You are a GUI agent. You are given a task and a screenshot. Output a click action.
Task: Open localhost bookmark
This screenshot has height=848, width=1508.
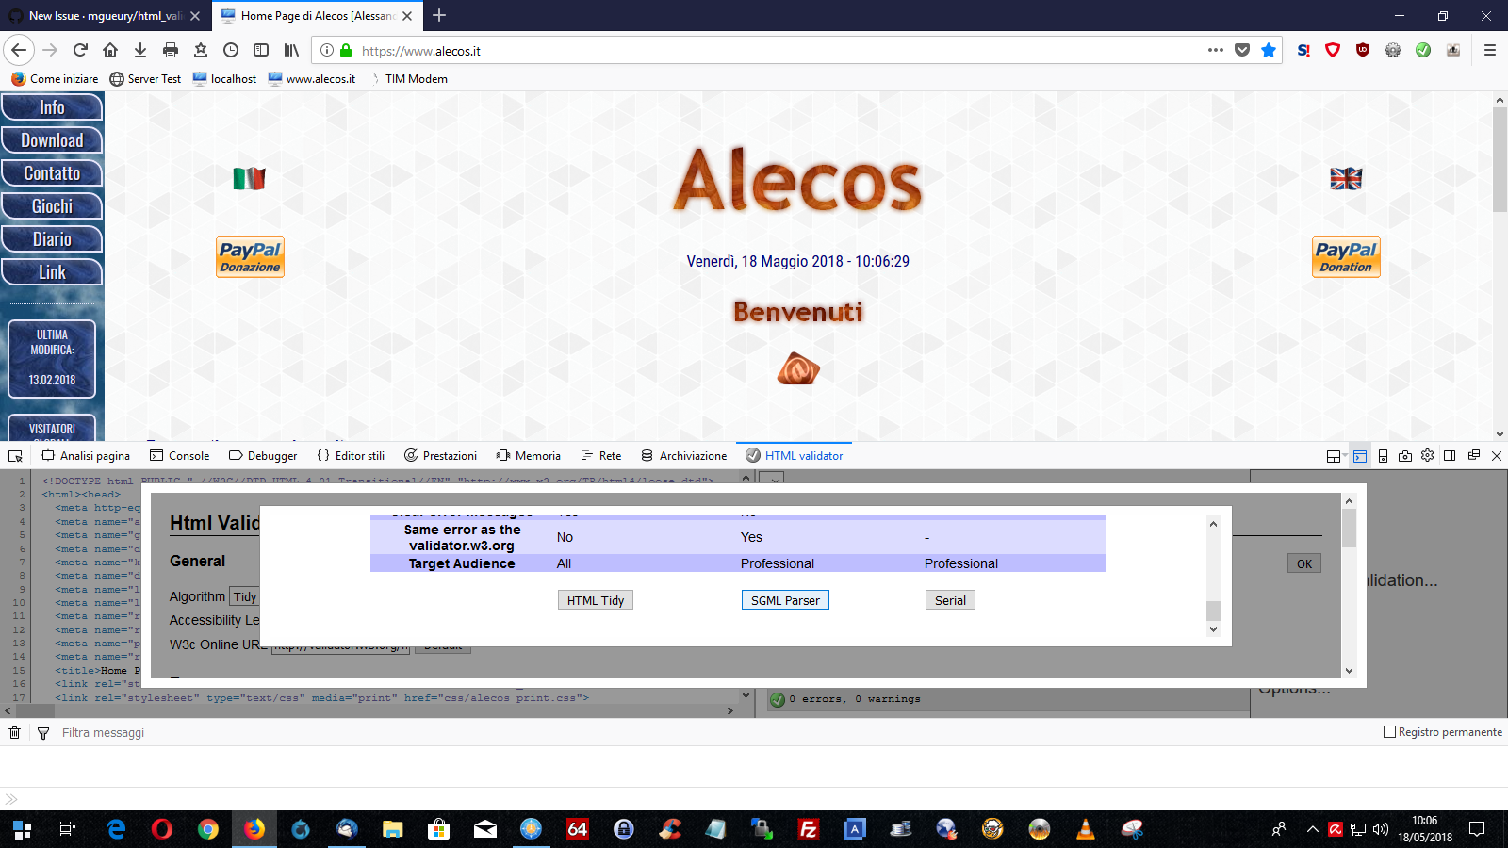[224, 79]
